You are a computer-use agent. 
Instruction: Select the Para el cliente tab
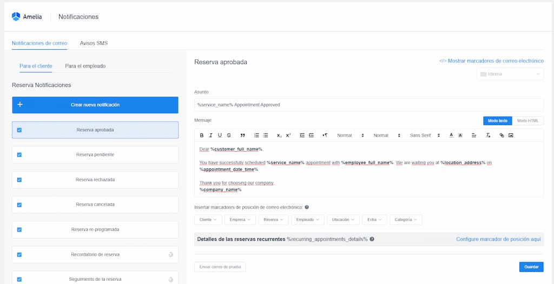36,66
